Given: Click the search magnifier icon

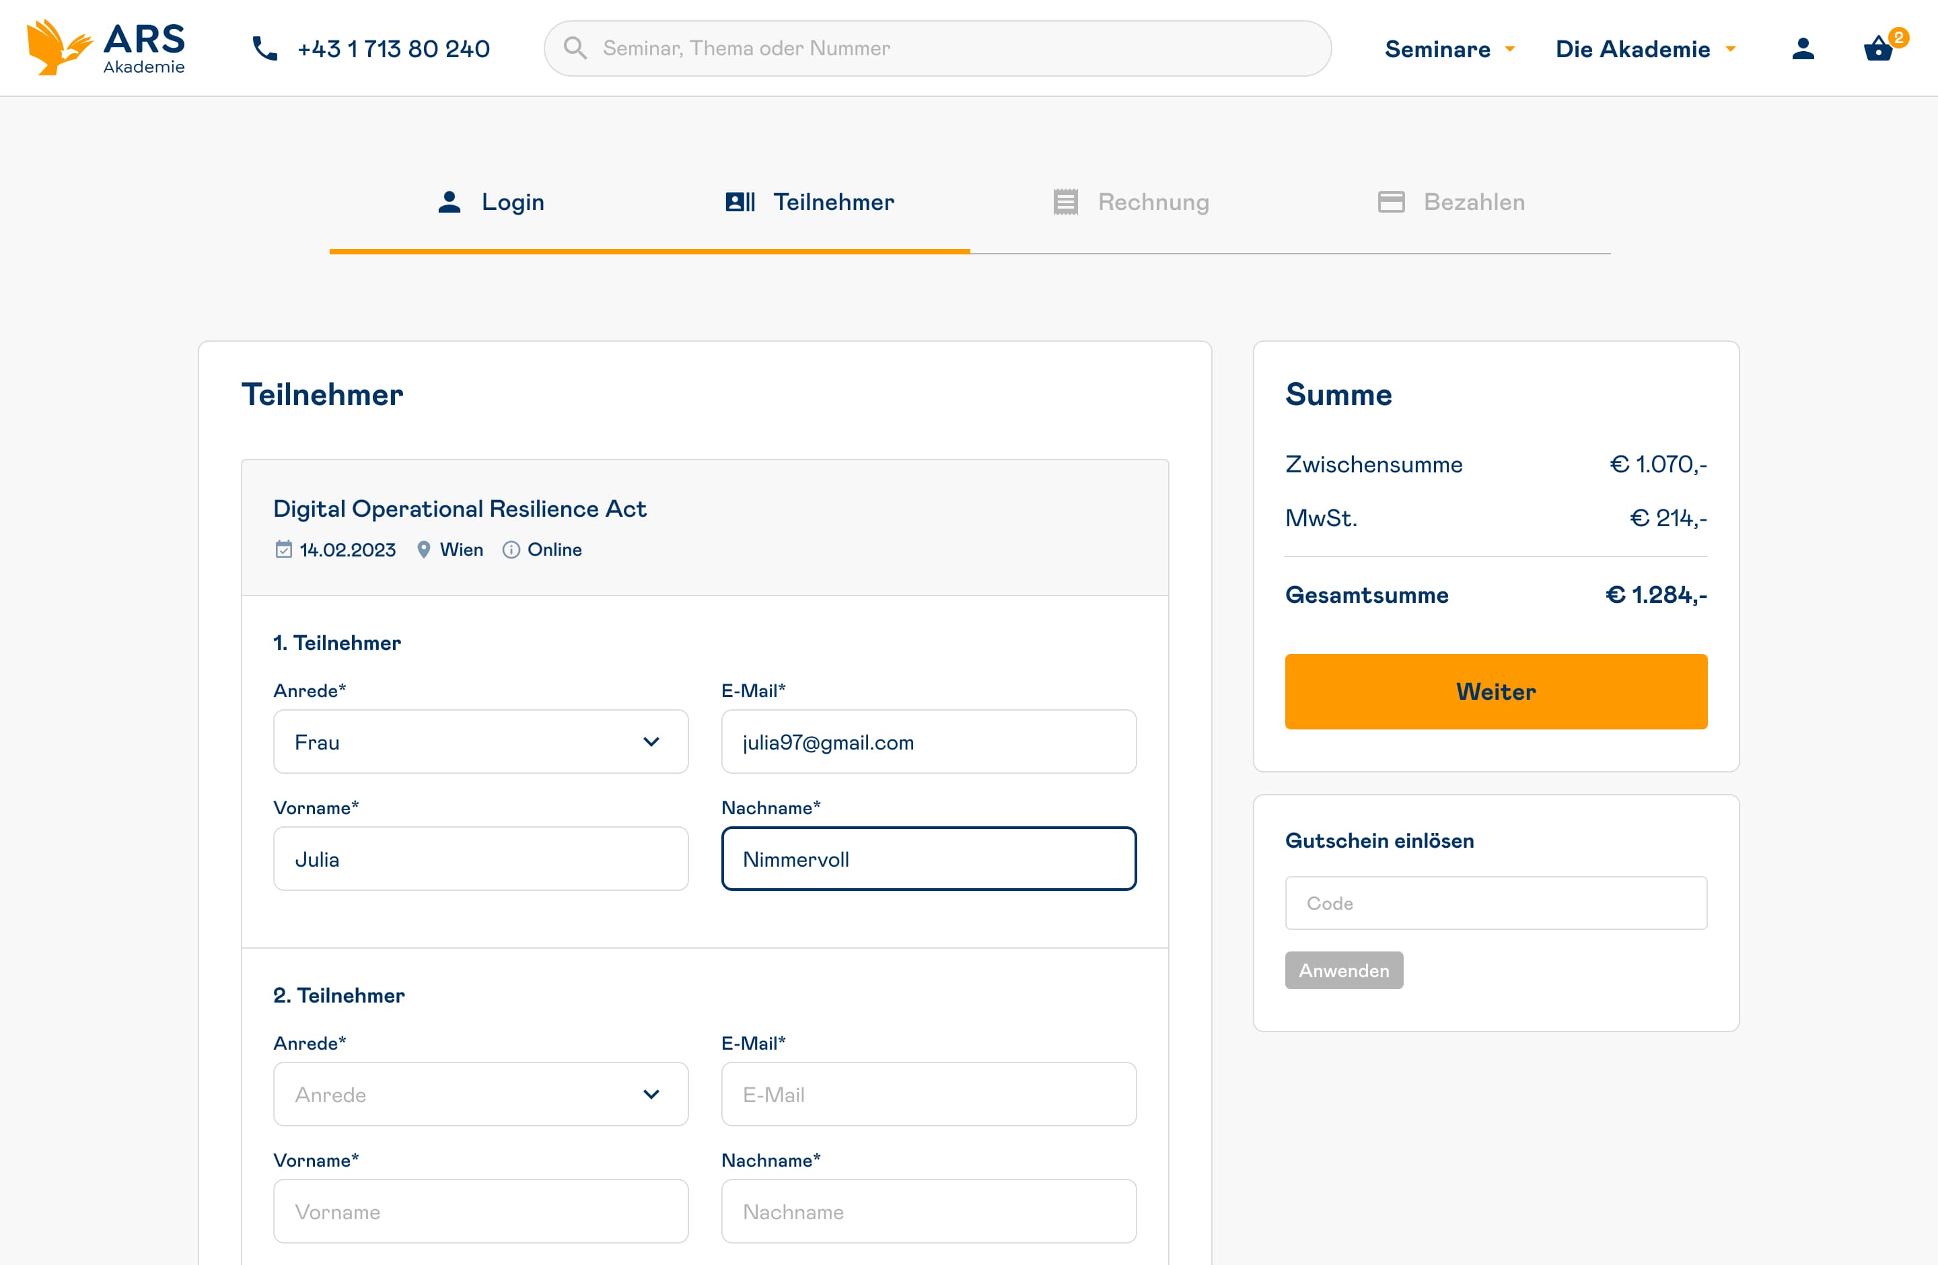Looking at the screenshot, I should tap(575, 48).
